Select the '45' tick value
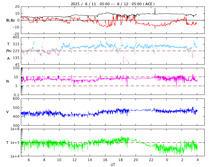Viewport: 209px width, 167px height. (17, 65)
